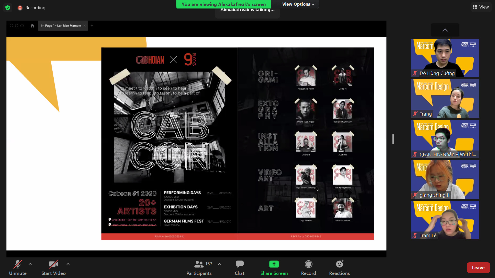Click the VIDEO ART category label
Viewport: 495px width, 278px height.
point(270,176)
